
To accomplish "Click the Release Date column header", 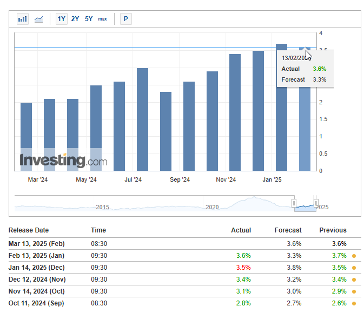I will click(29, 230).
